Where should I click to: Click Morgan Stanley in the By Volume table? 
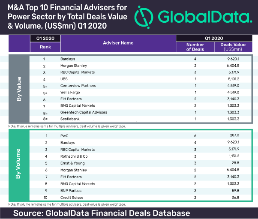pyautogui.click(x=74, y=170)
